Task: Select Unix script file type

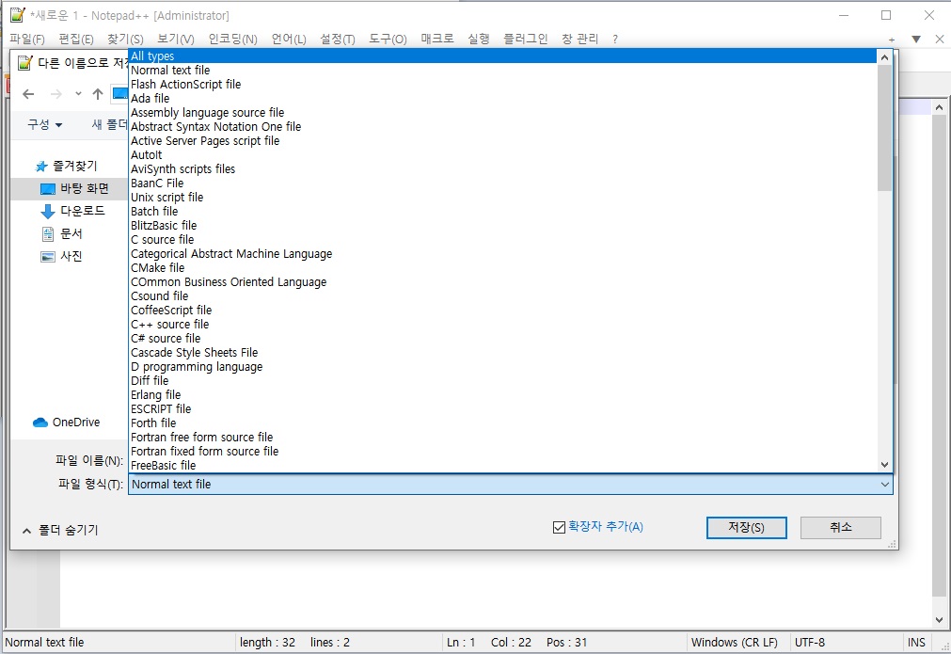Action: (x=503, y=198)
